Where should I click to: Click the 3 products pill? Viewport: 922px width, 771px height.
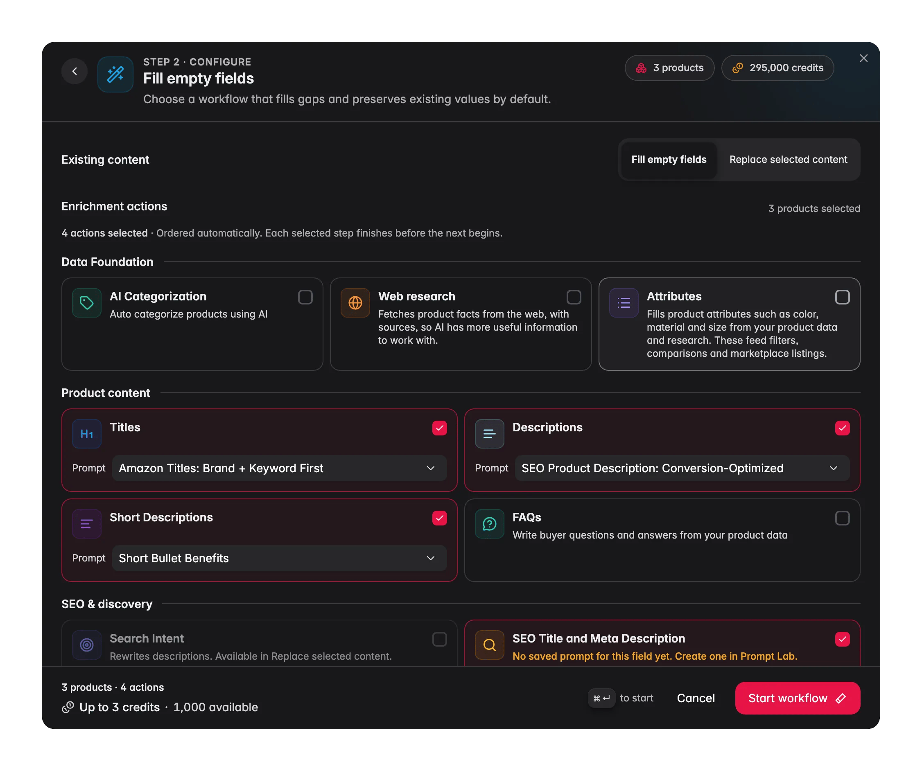pyautogui.click(x=669, y=68)
